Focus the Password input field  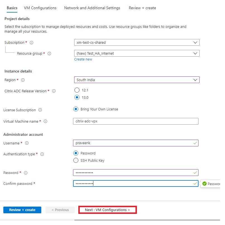(x=136, y=173)
